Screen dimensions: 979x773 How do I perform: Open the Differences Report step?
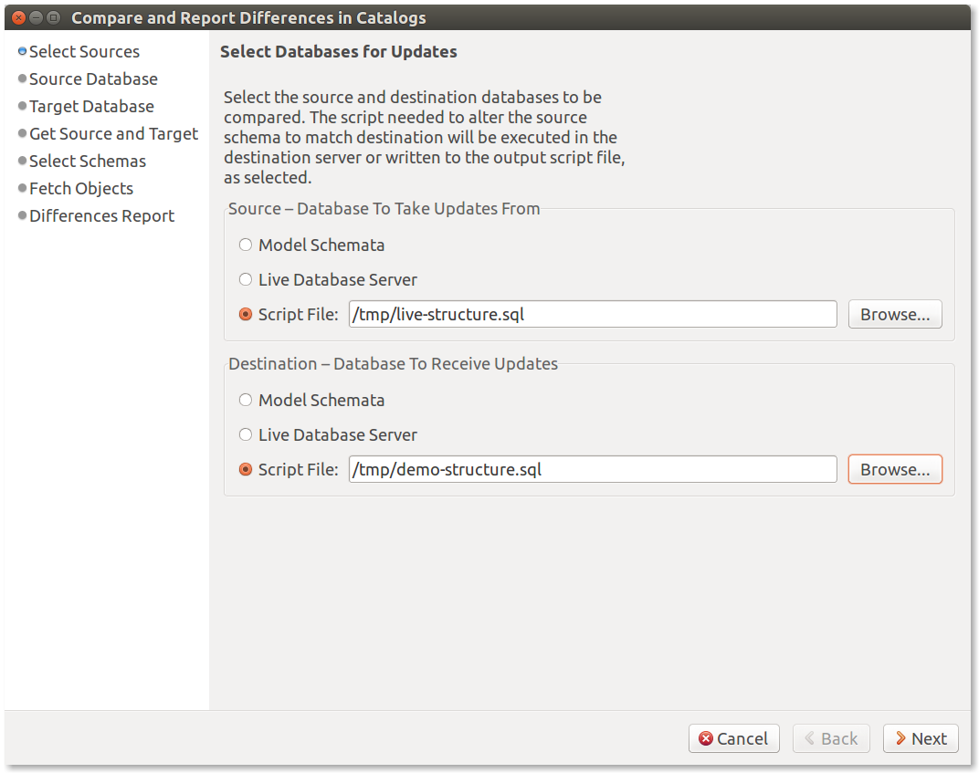[x=101, y=216]
